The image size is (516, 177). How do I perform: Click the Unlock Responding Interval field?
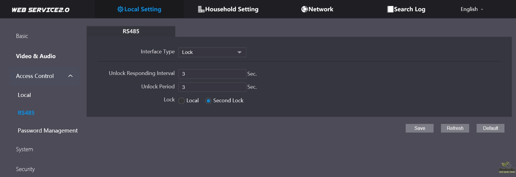[212, 74]
